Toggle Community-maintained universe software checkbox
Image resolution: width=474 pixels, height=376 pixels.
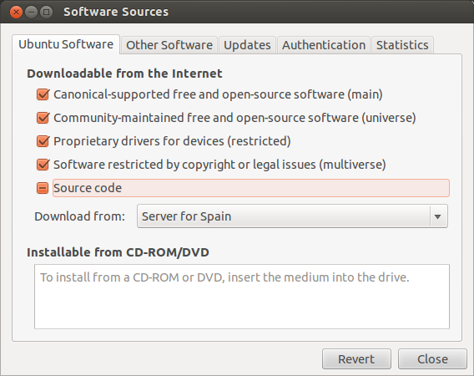pos(43,118)
